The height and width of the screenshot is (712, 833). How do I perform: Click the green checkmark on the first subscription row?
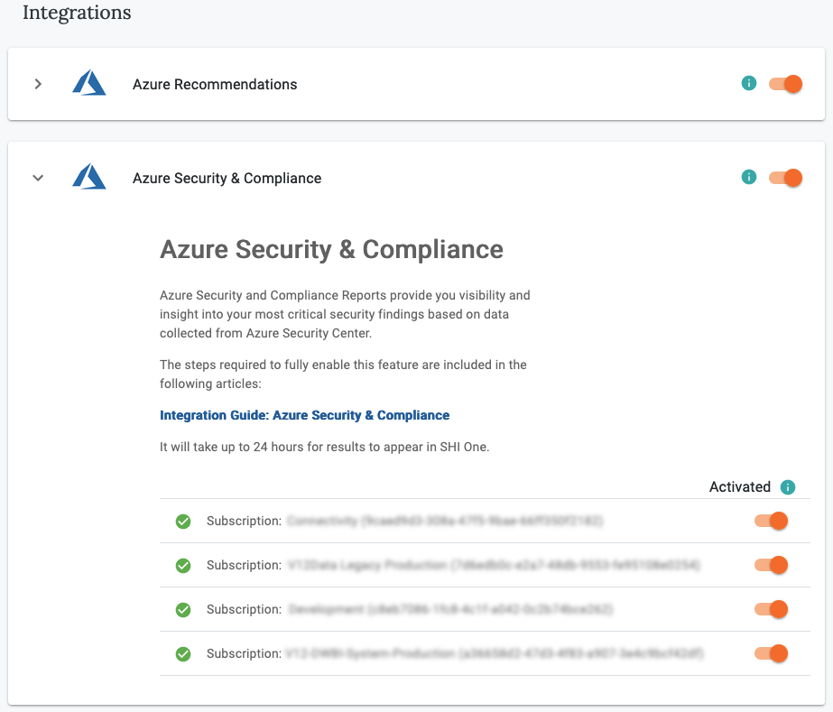[x=183, y=521]
